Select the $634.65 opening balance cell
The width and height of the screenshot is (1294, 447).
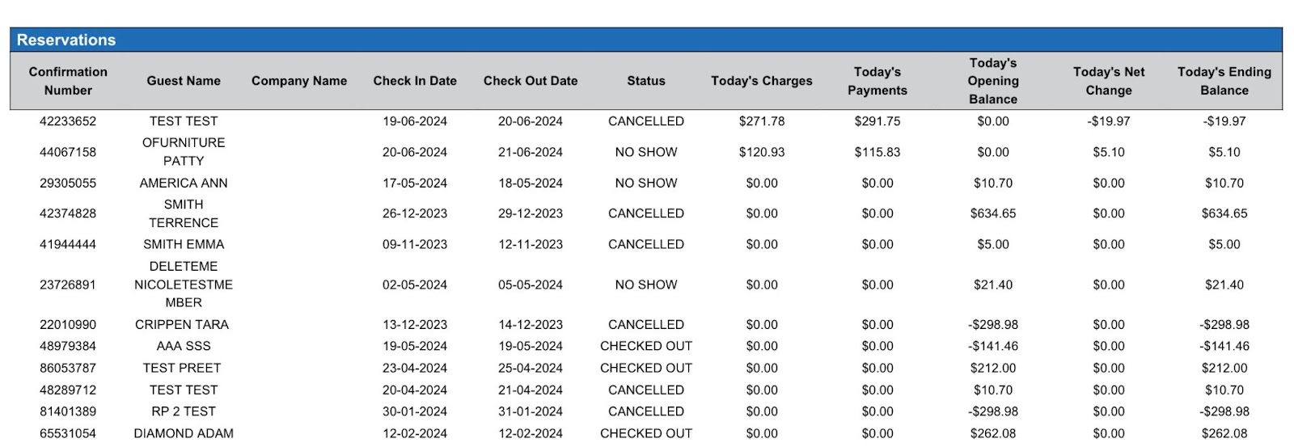(x=993, y=213)
